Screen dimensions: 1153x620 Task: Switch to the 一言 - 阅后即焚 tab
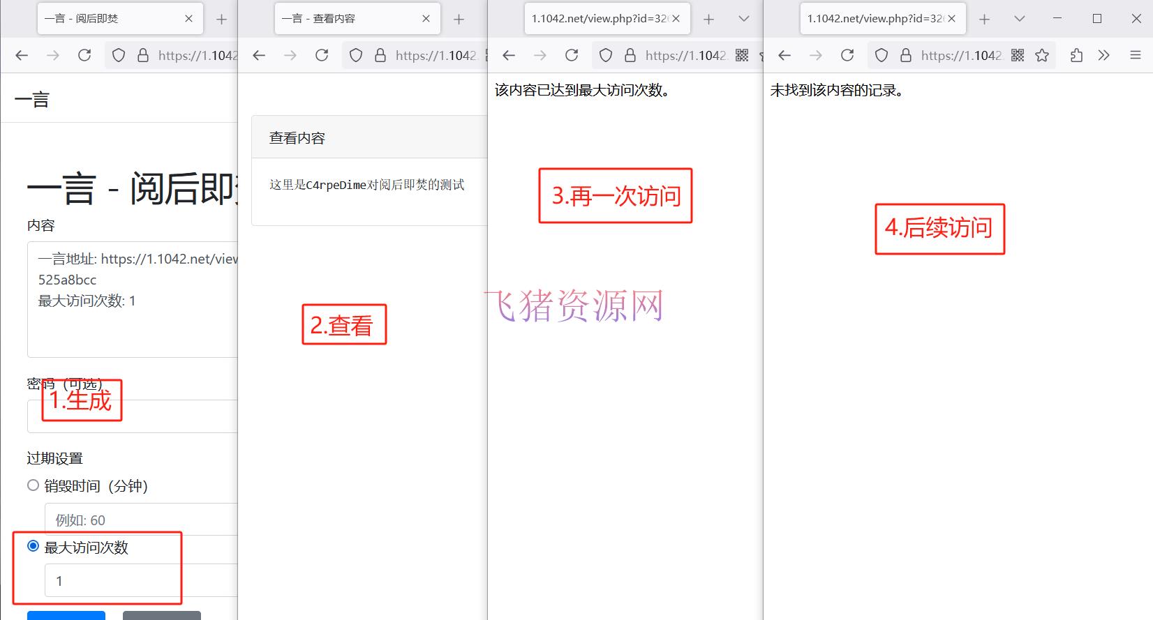coord(120,19)
